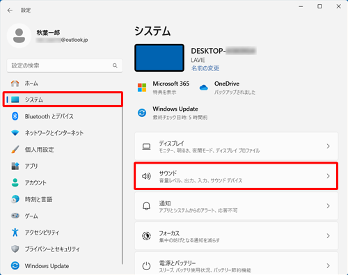Click the OneDrive cloud icon
The image size is (348, 275).
click(x=203, y=88)
